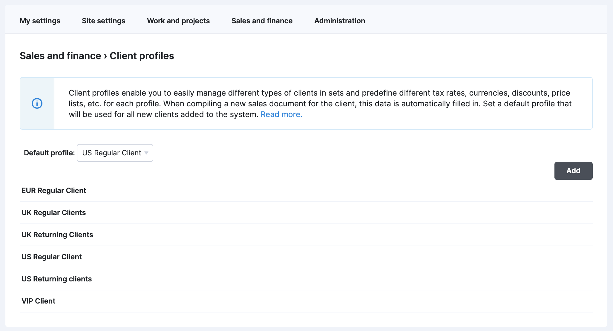Click the Sales and finance breadcrumb heading
The width and height of the screenshot is (613, 331).
[60, 56]
